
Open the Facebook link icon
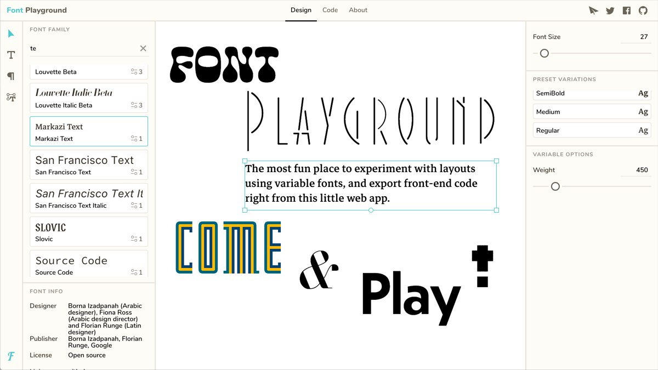tap(627, 10)
